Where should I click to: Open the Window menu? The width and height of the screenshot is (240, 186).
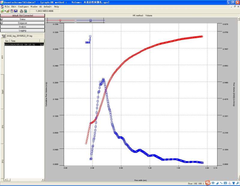tap(34, 7)
